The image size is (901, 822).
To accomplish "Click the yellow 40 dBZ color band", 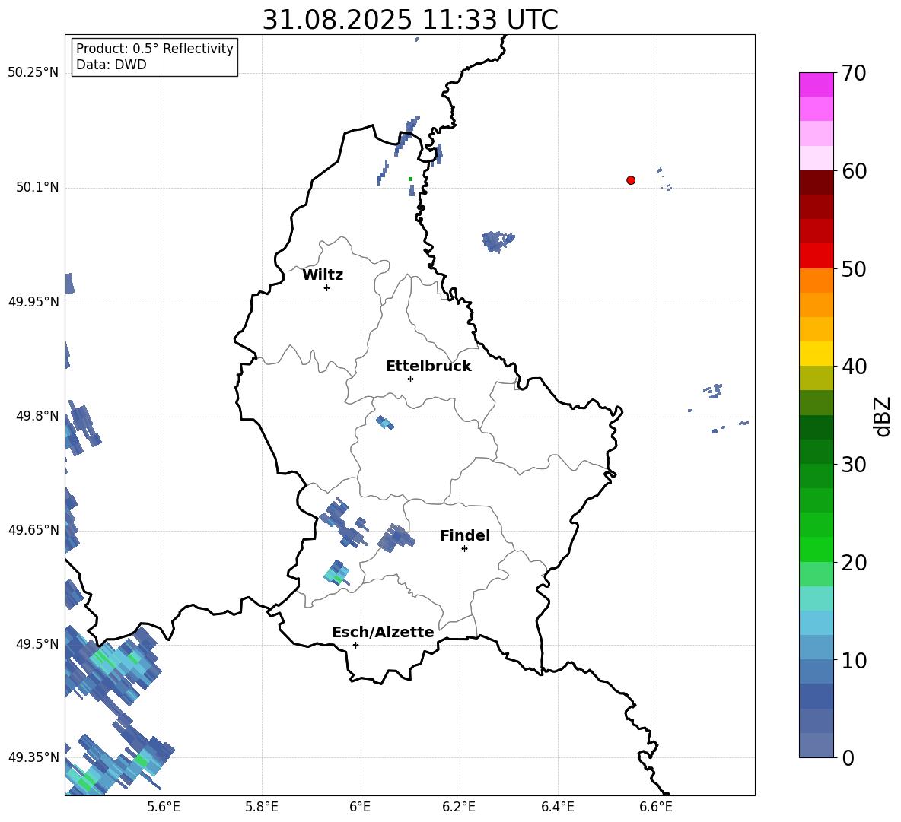I will [816, 354].
